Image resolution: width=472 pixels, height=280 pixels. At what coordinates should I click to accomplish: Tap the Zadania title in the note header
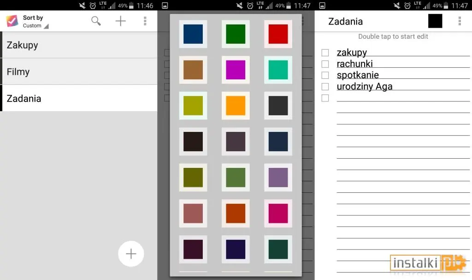[x=345, y=21]
